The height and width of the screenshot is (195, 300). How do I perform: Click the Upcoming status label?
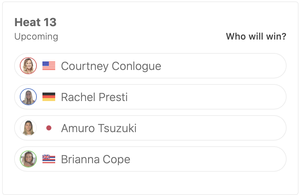coord(36,36)
